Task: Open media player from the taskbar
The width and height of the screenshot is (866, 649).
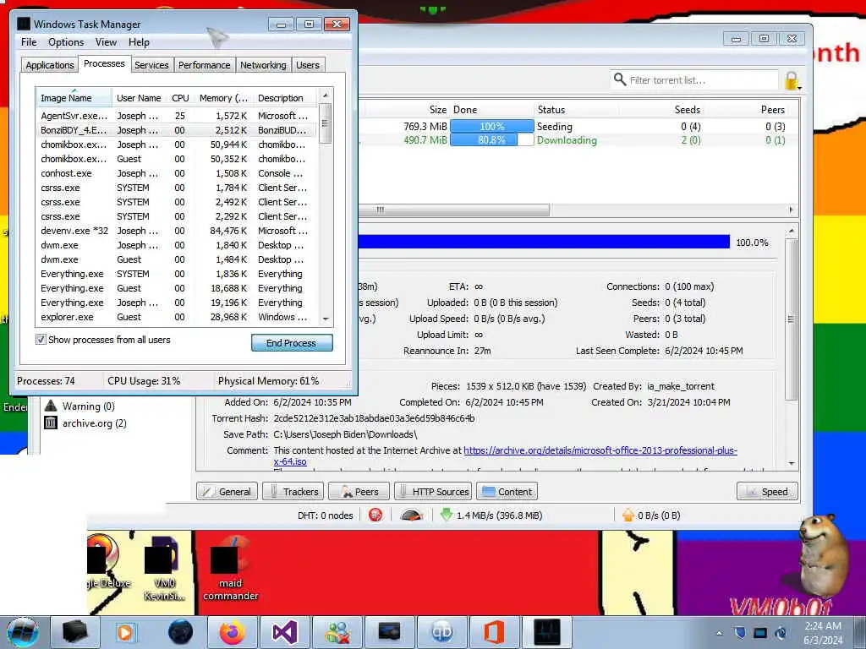Action: point(125,632)
